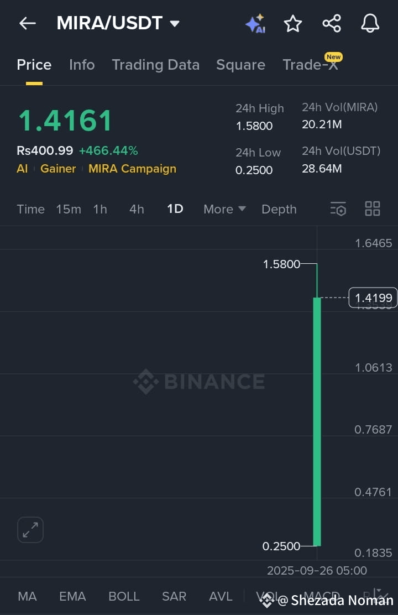The image size is (398, 615).
Task: Select the 4h interval
Action: coord(137,209)
